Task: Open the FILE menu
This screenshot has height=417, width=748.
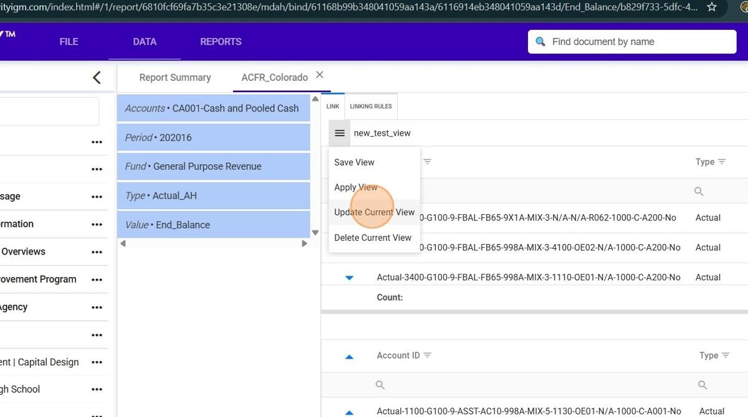Action: (69, 42)
